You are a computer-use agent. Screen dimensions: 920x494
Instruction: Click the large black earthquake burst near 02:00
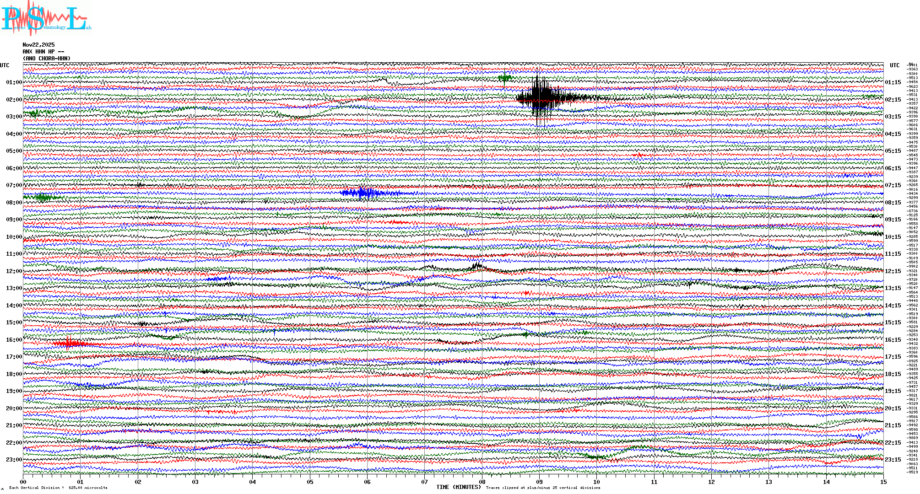[x=543, y=97]
